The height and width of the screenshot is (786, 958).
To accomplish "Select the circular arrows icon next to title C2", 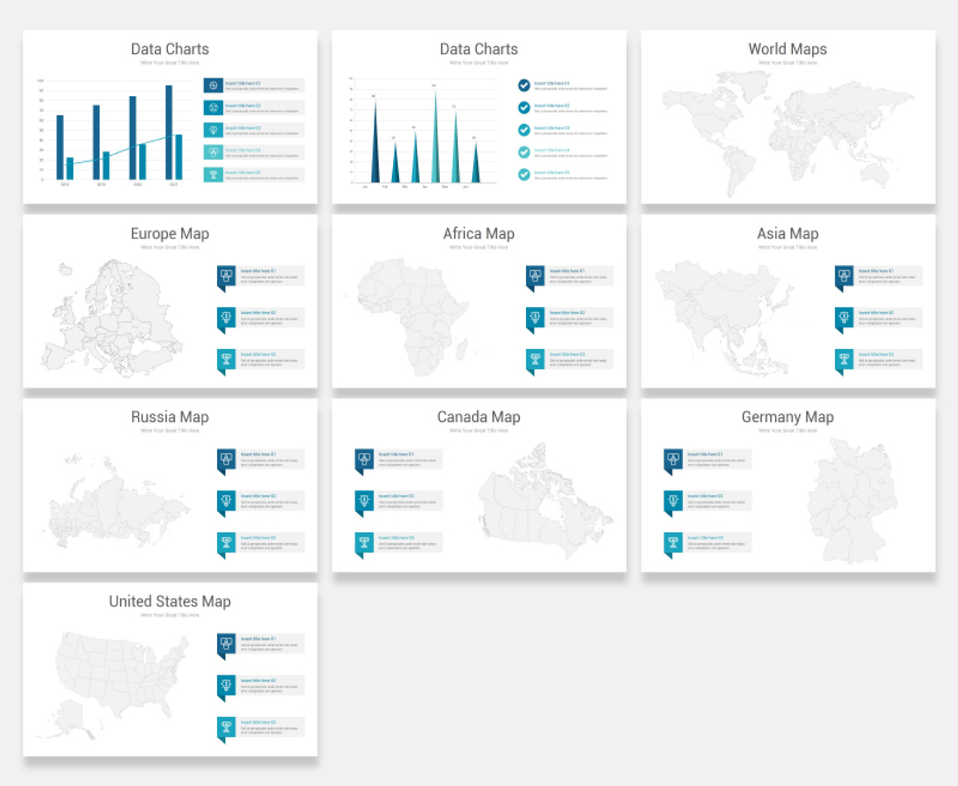I will (213, 108).
